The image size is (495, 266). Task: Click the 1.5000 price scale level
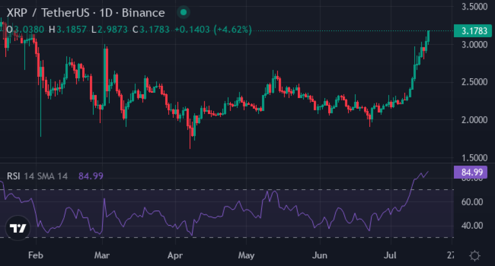coord(475,157)
